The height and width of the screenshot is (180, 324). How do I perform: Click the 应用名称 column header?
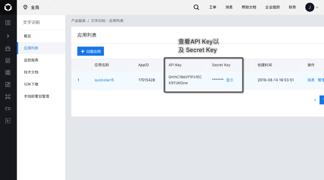[102, 65]
